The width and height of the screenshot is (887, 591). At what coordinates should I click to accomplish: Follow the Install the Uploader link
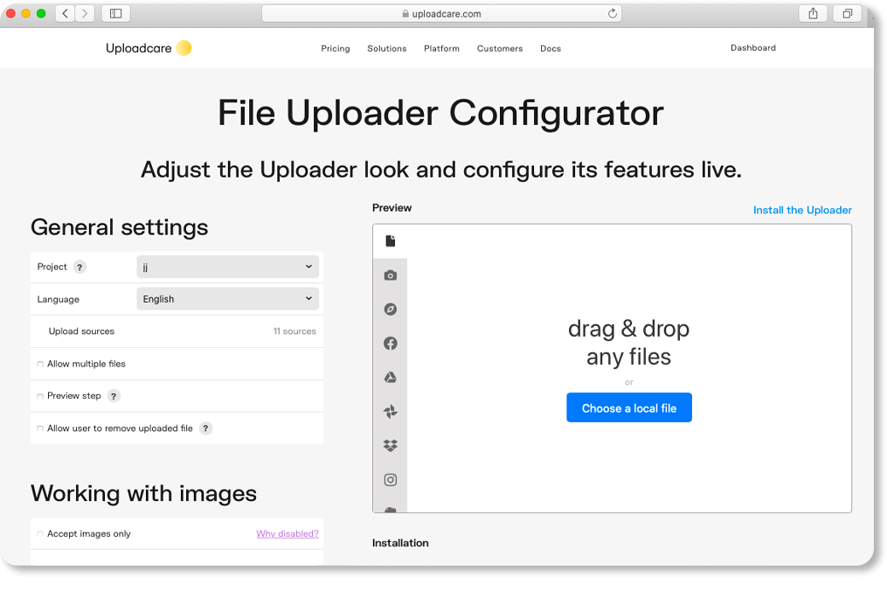click(802, 210)
